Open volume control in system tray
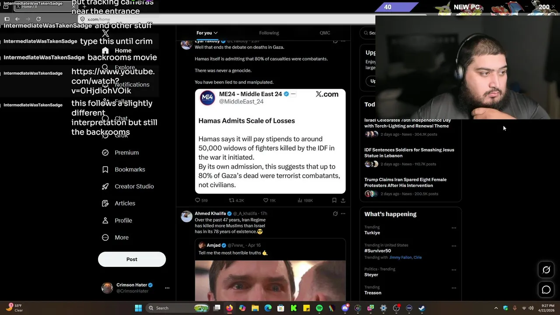Screen dimensions: 560x315 (531, 308)
